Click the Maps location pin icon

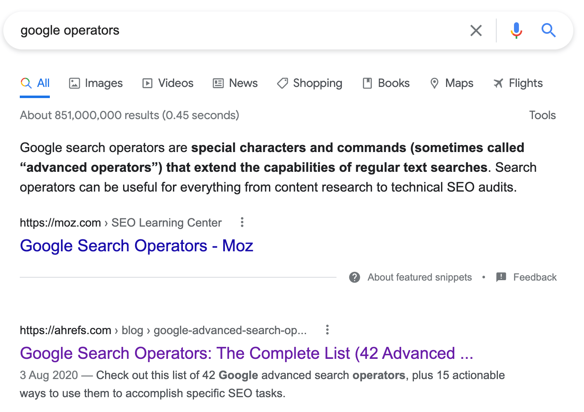[x=434, y=83]
